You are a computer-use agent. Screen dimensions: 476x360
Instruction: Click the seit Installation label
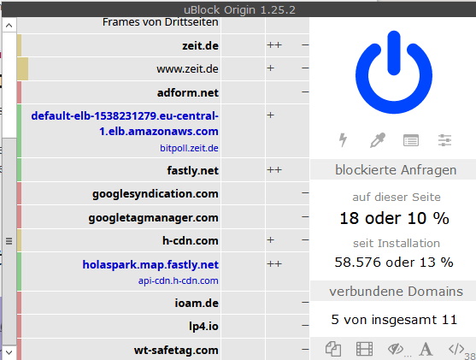coord(397,244)
